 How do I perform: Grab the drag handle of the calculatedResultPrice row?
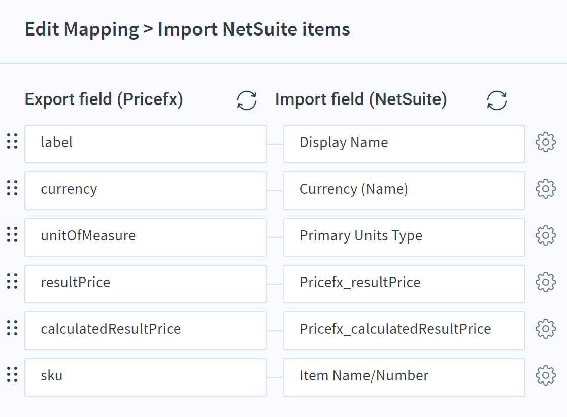click(x=12, y=328)
